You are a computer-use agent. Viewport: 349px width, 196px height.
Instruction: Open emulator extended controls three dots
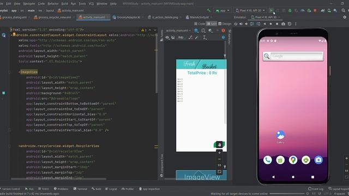pyautogui.click(x=296, y=24)
